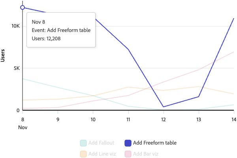
Task: Click the x-axis tick label 14
Action: coord(233,119)
